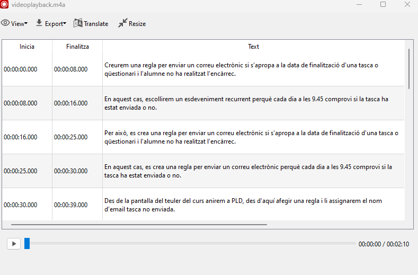Click the red app icon in title bar
This screenshot has width=418, height=275.
pos(4,4)
